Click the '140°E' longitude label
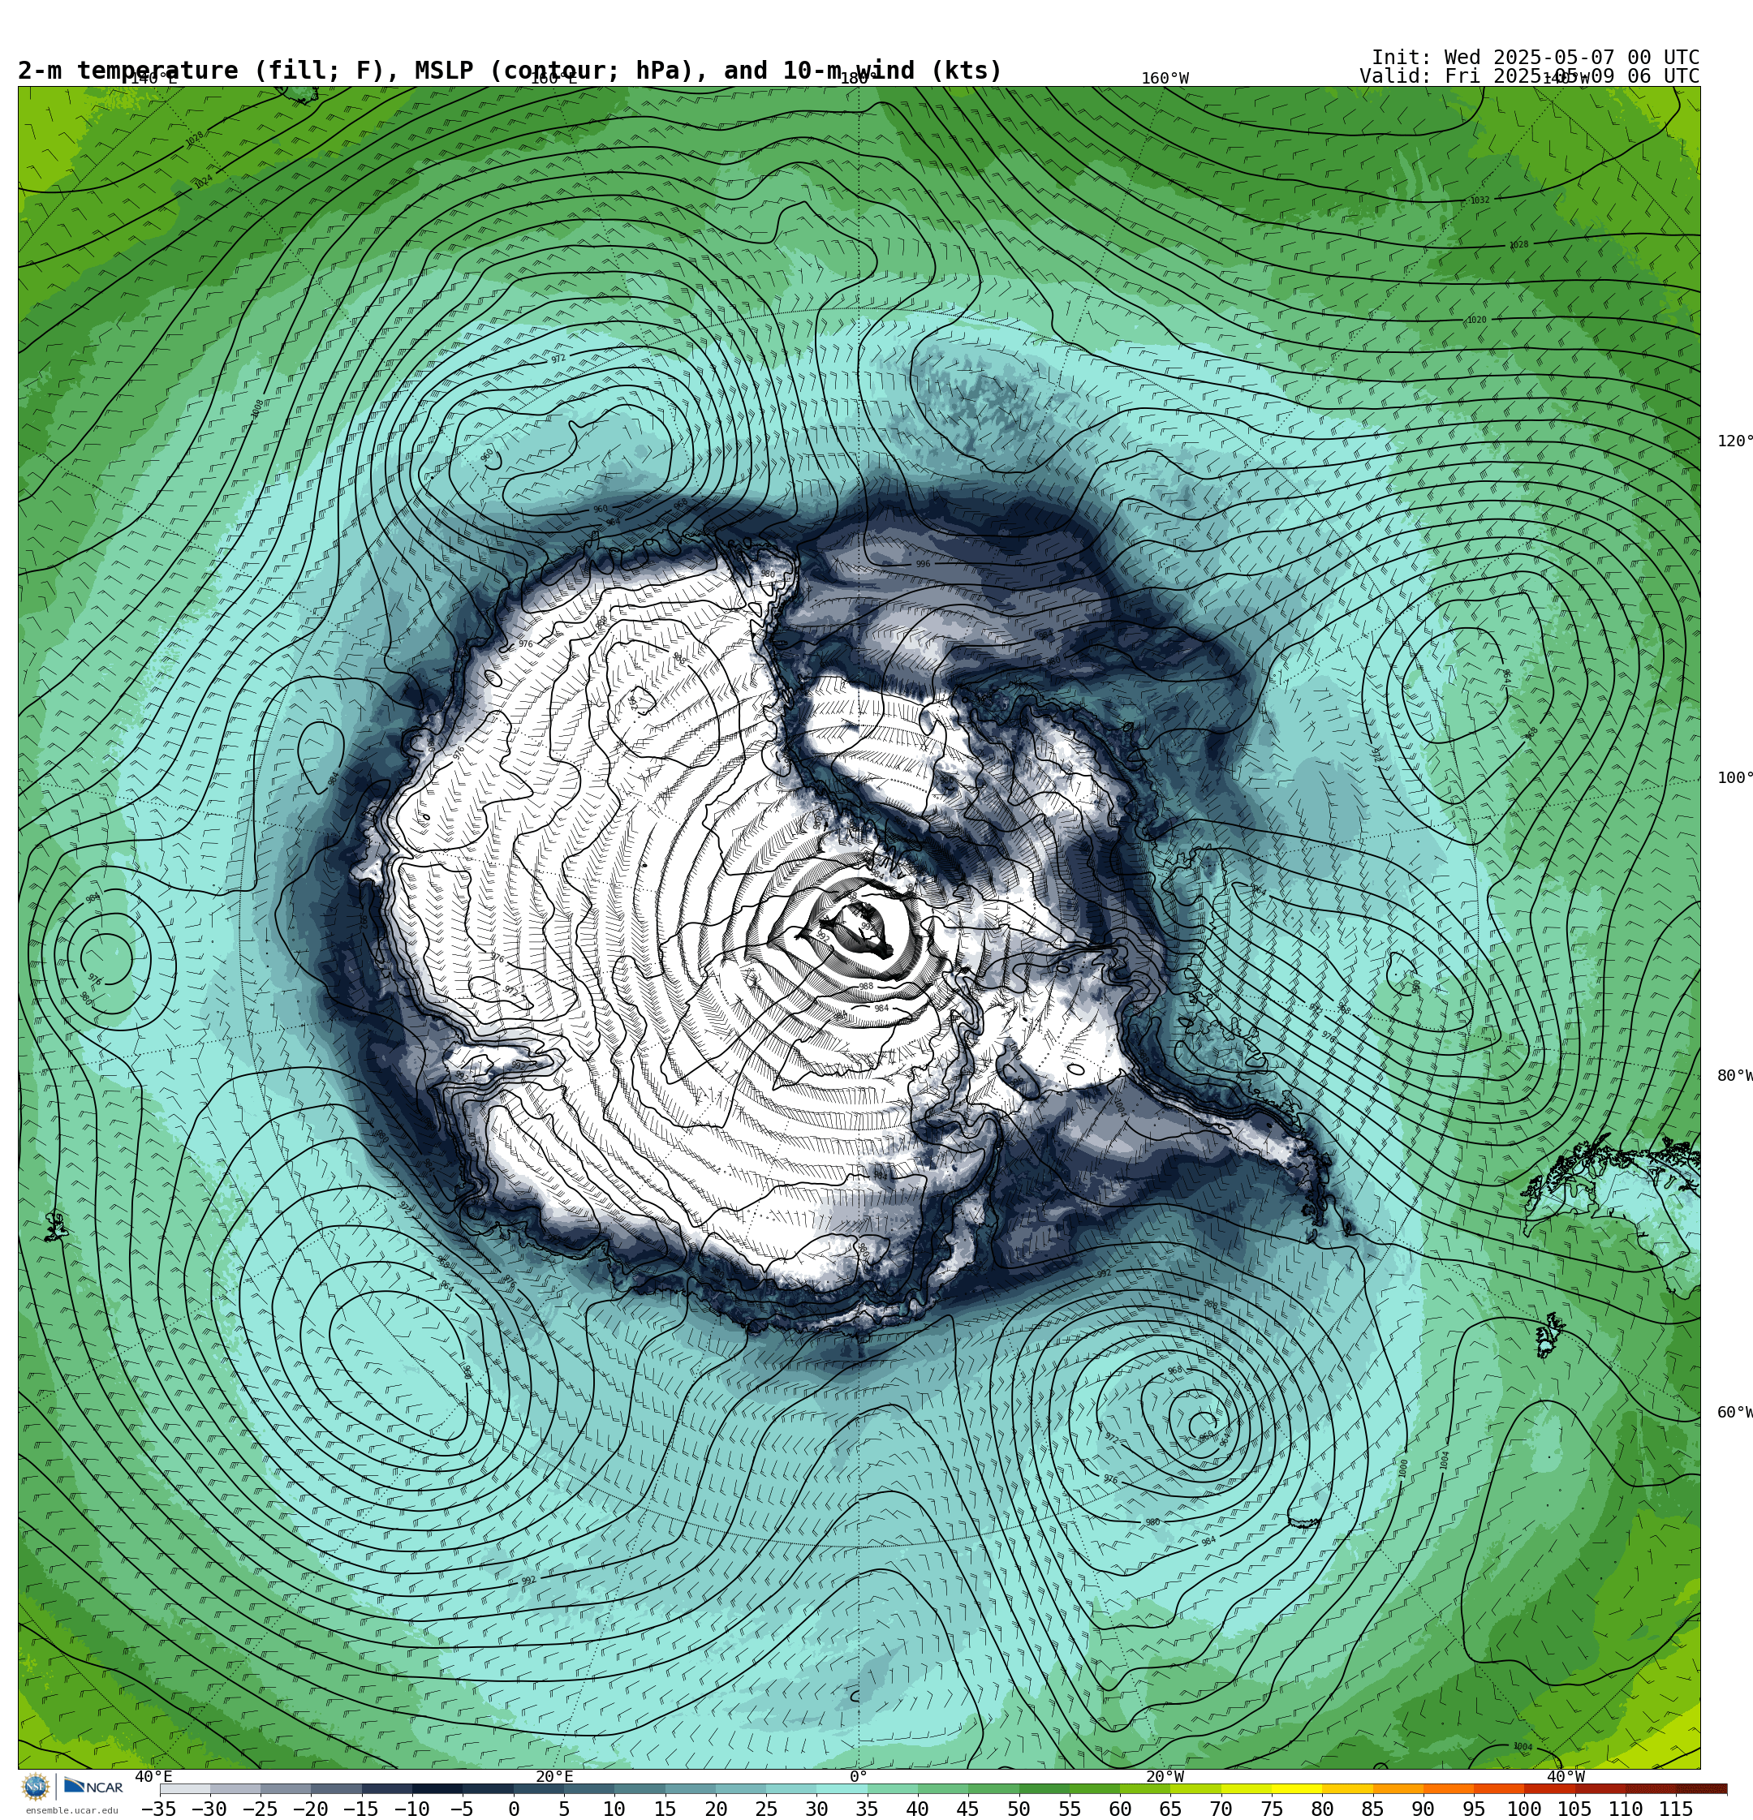Viewport: 1753px width, 1820px height. tap(153, 79)
